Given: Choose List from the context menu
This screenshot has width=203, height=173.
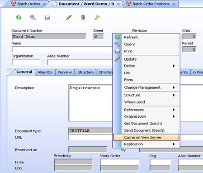Looking at the screenshot, I should coord(146,73).
